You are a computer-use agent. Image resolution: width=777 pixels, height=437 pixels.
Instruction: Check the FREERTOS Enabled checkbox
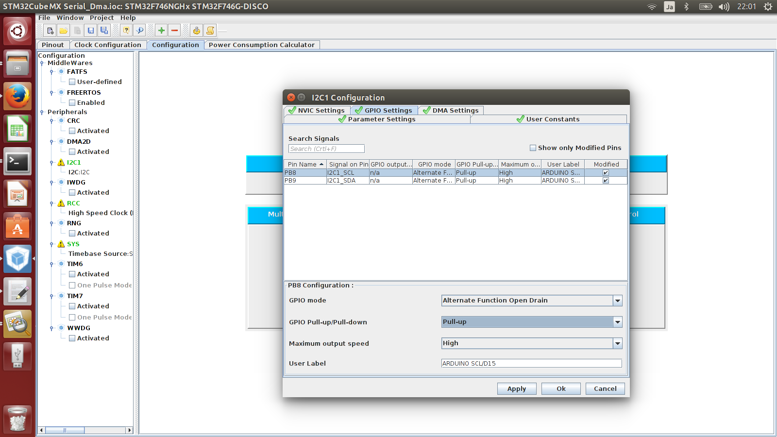pos(72,103)
